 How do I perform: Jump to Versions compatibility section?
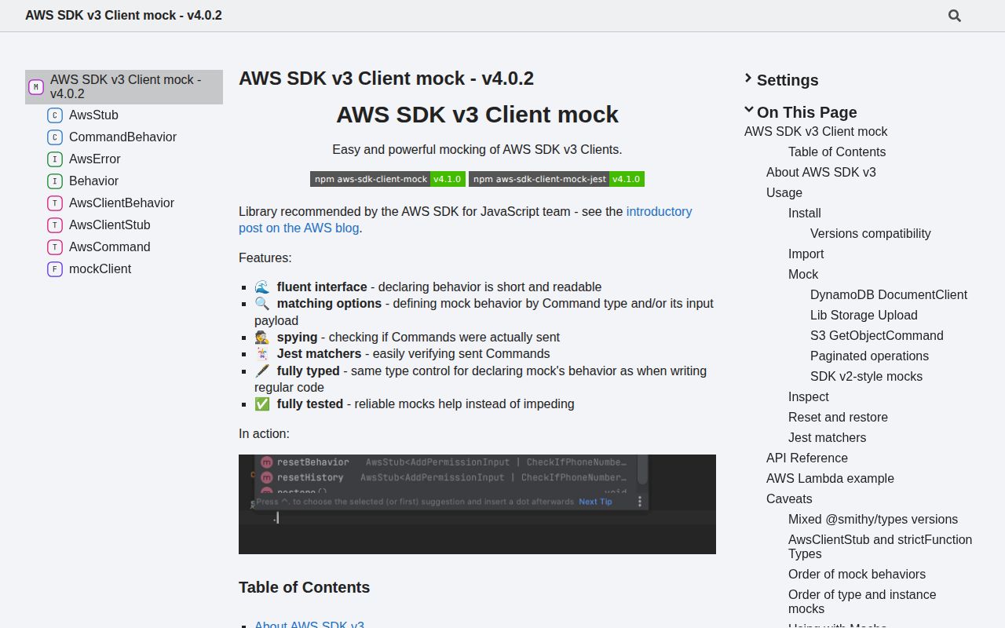pos(871,233)
